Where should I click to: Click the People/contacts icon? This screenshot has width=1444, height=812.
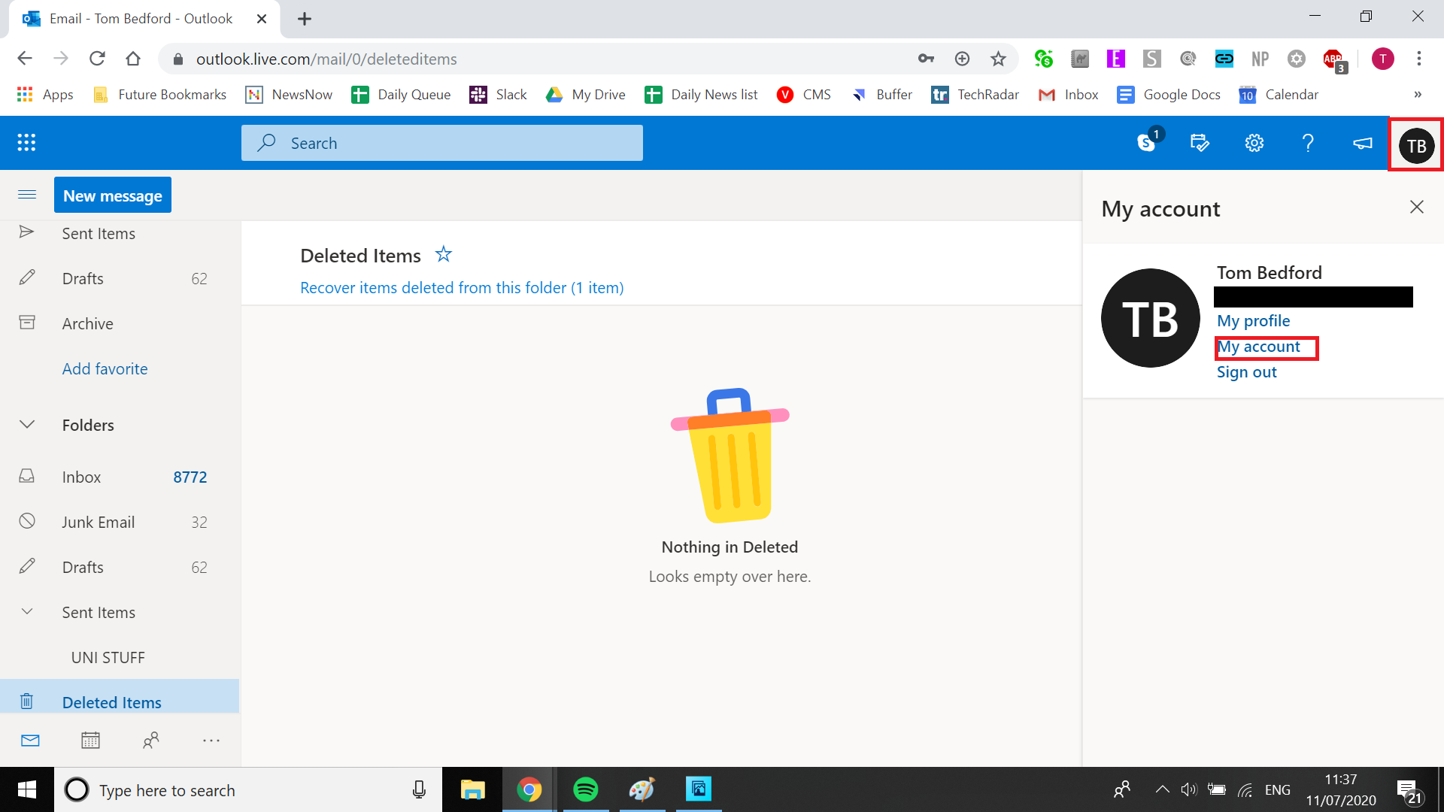(x=150, y=741)
